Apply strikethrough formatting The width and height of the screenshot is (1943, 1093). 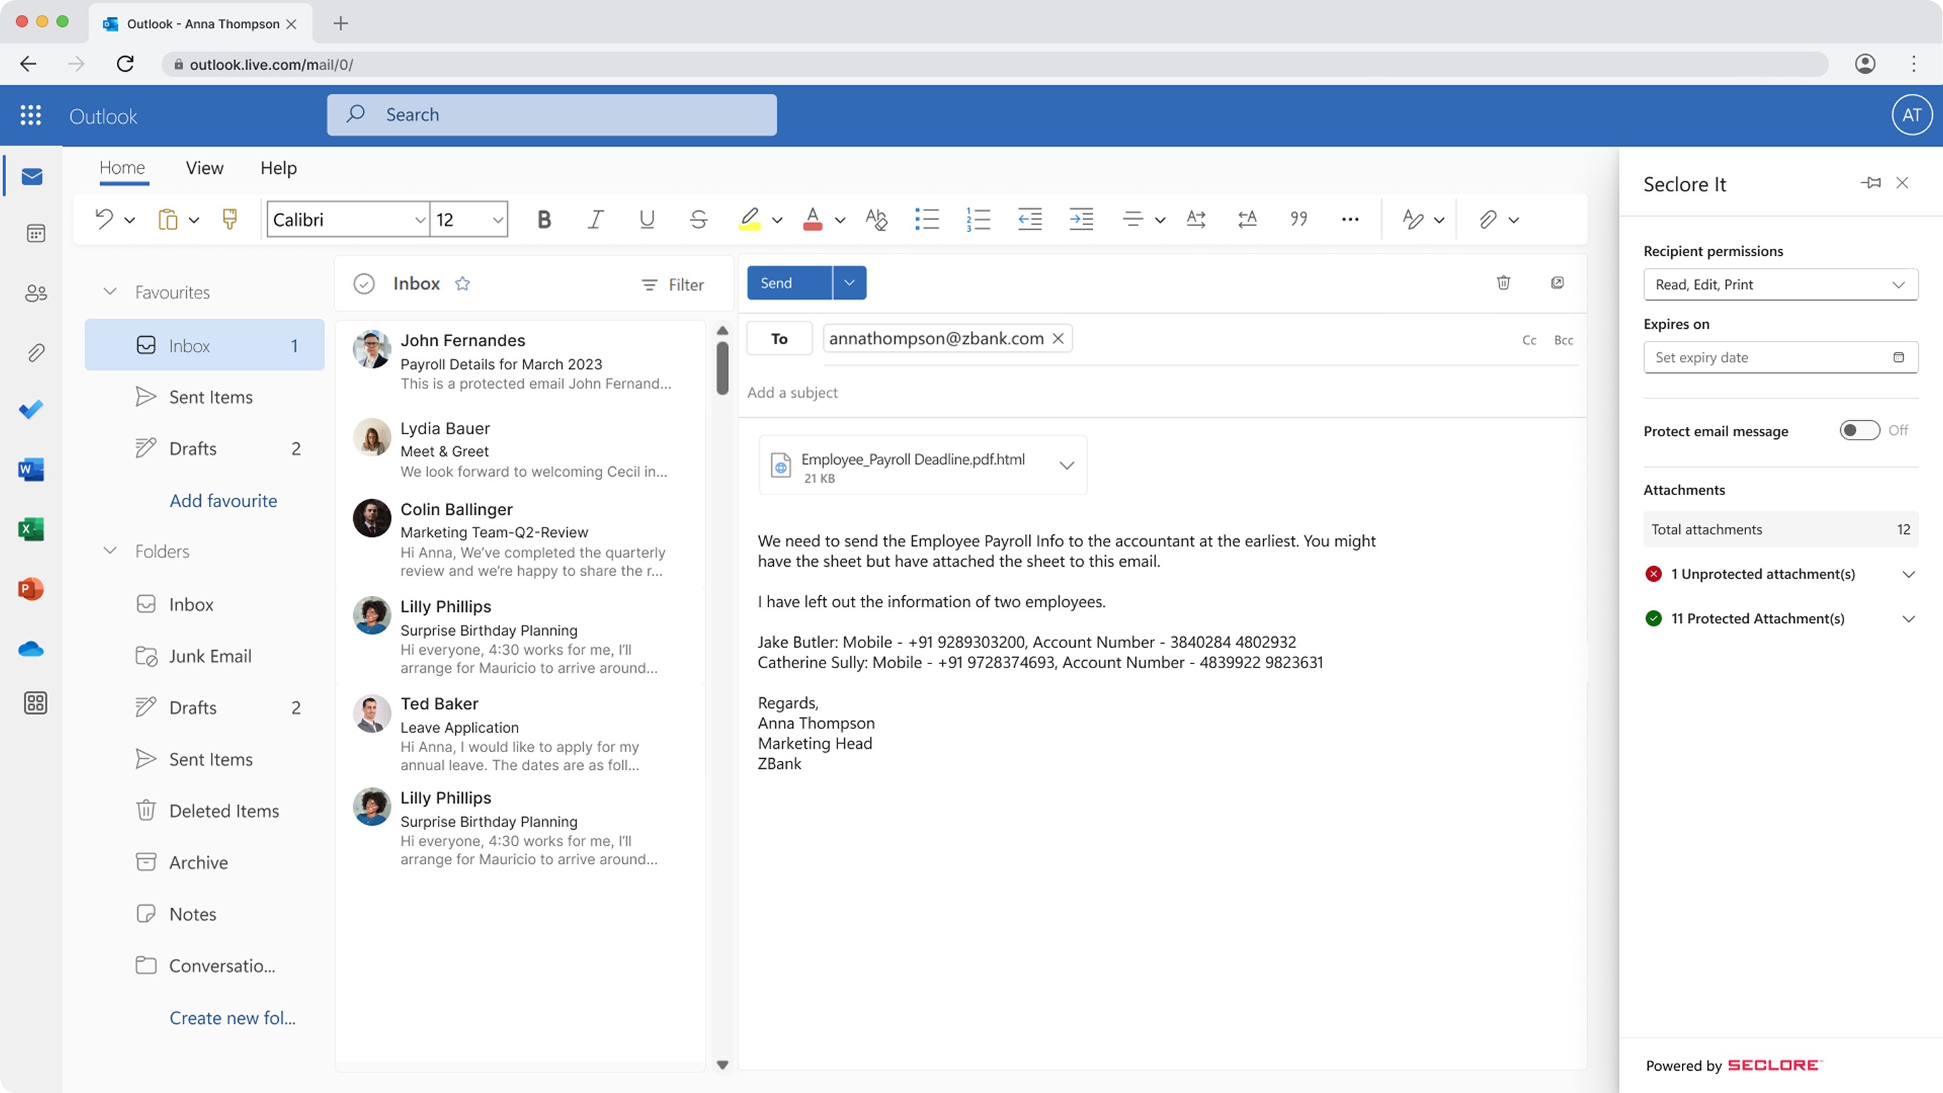click(x=698, y=220)
